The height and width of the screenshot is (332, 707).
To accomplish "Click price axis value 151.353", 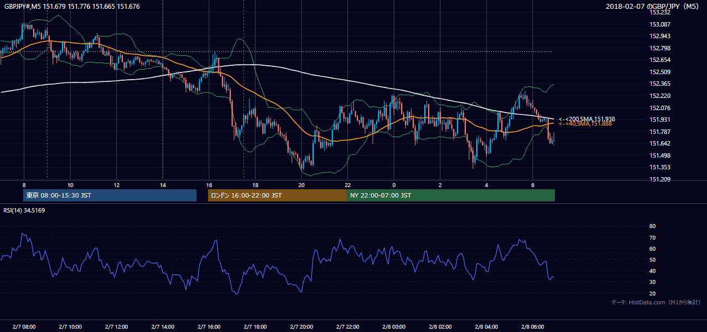I will (660, 167).
